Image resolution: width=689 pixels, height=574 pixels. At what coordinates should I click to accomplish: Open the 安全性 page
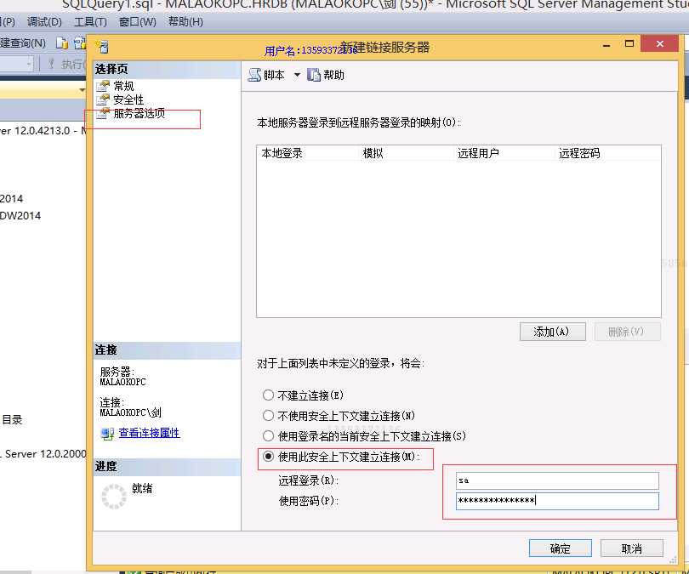click(x=128, y=99)
